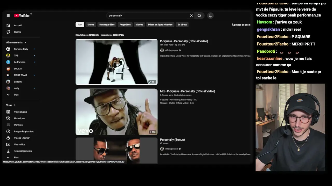Open Votre chaîne in the sidebar
Screen dimensions: 332x186
click(x=20, y=112)
